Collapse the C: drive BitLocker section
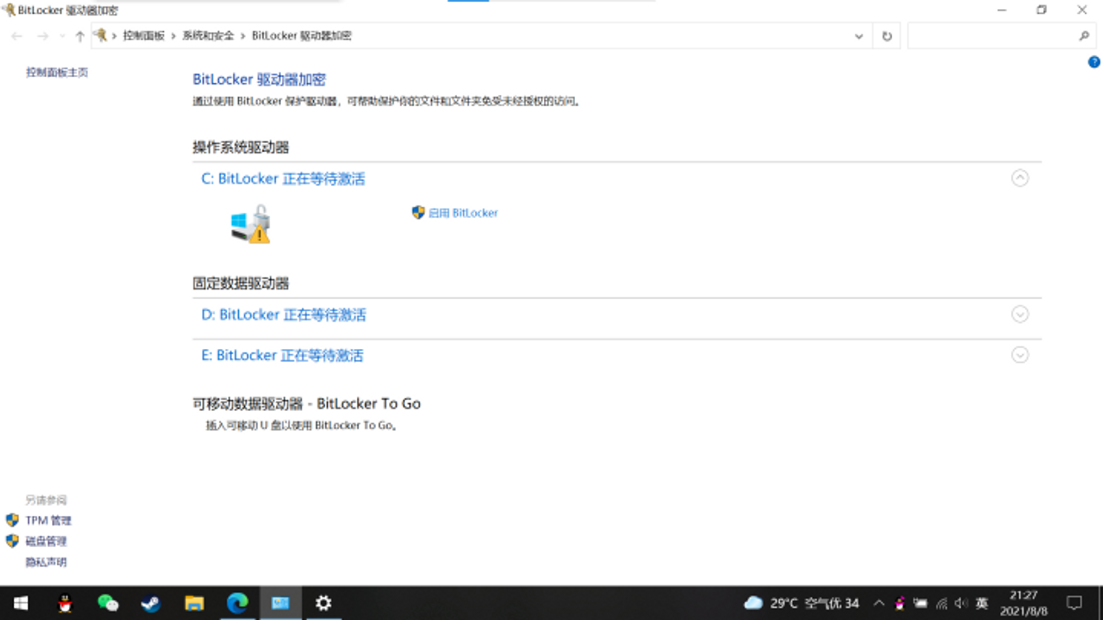 click(1020, 178)
